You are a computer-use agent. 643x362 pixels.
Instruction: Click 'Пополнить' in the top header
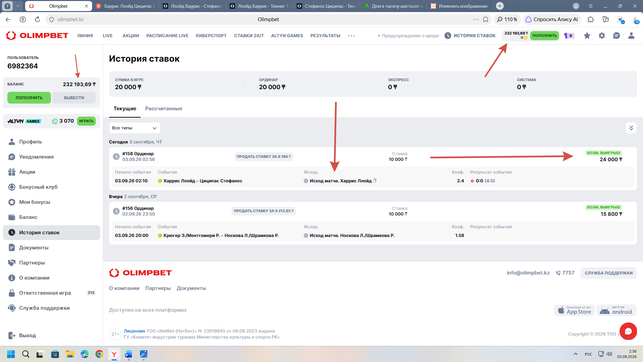(x=545, y=36)
